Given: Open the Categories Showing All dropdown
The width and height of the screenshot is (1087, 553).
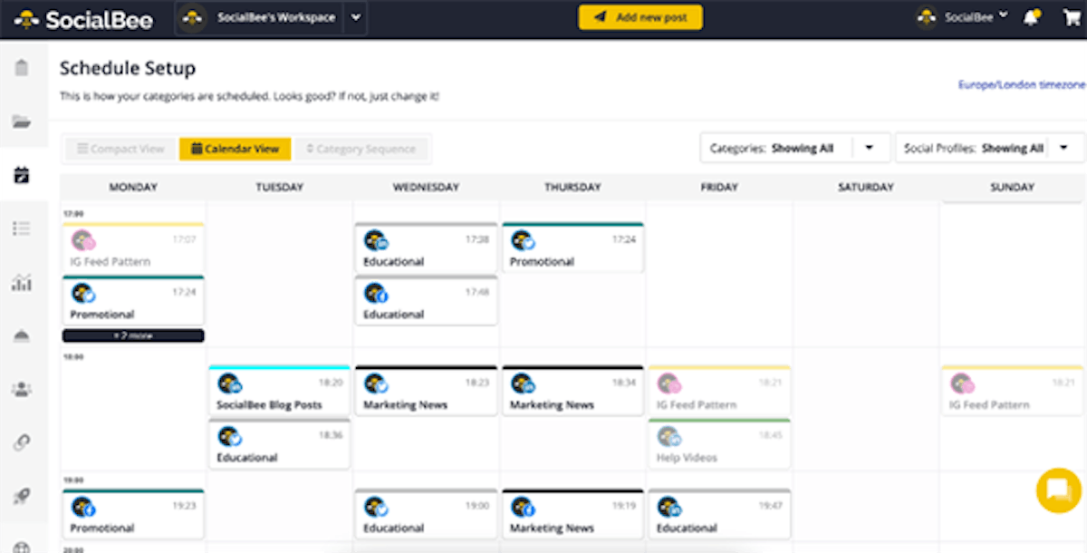Looking at the screenshot, I should pyautogui.click(x=796, y=148).
